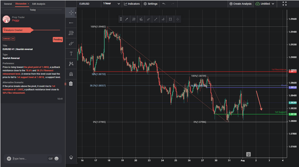Click the lightbulb idea marker on timeline

click(x=248, y=154)
